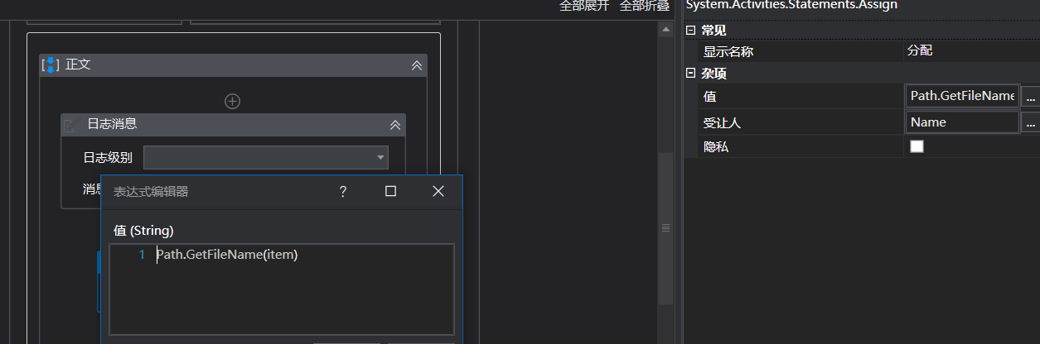Click the 正文 sequence icon

point(51,64)
